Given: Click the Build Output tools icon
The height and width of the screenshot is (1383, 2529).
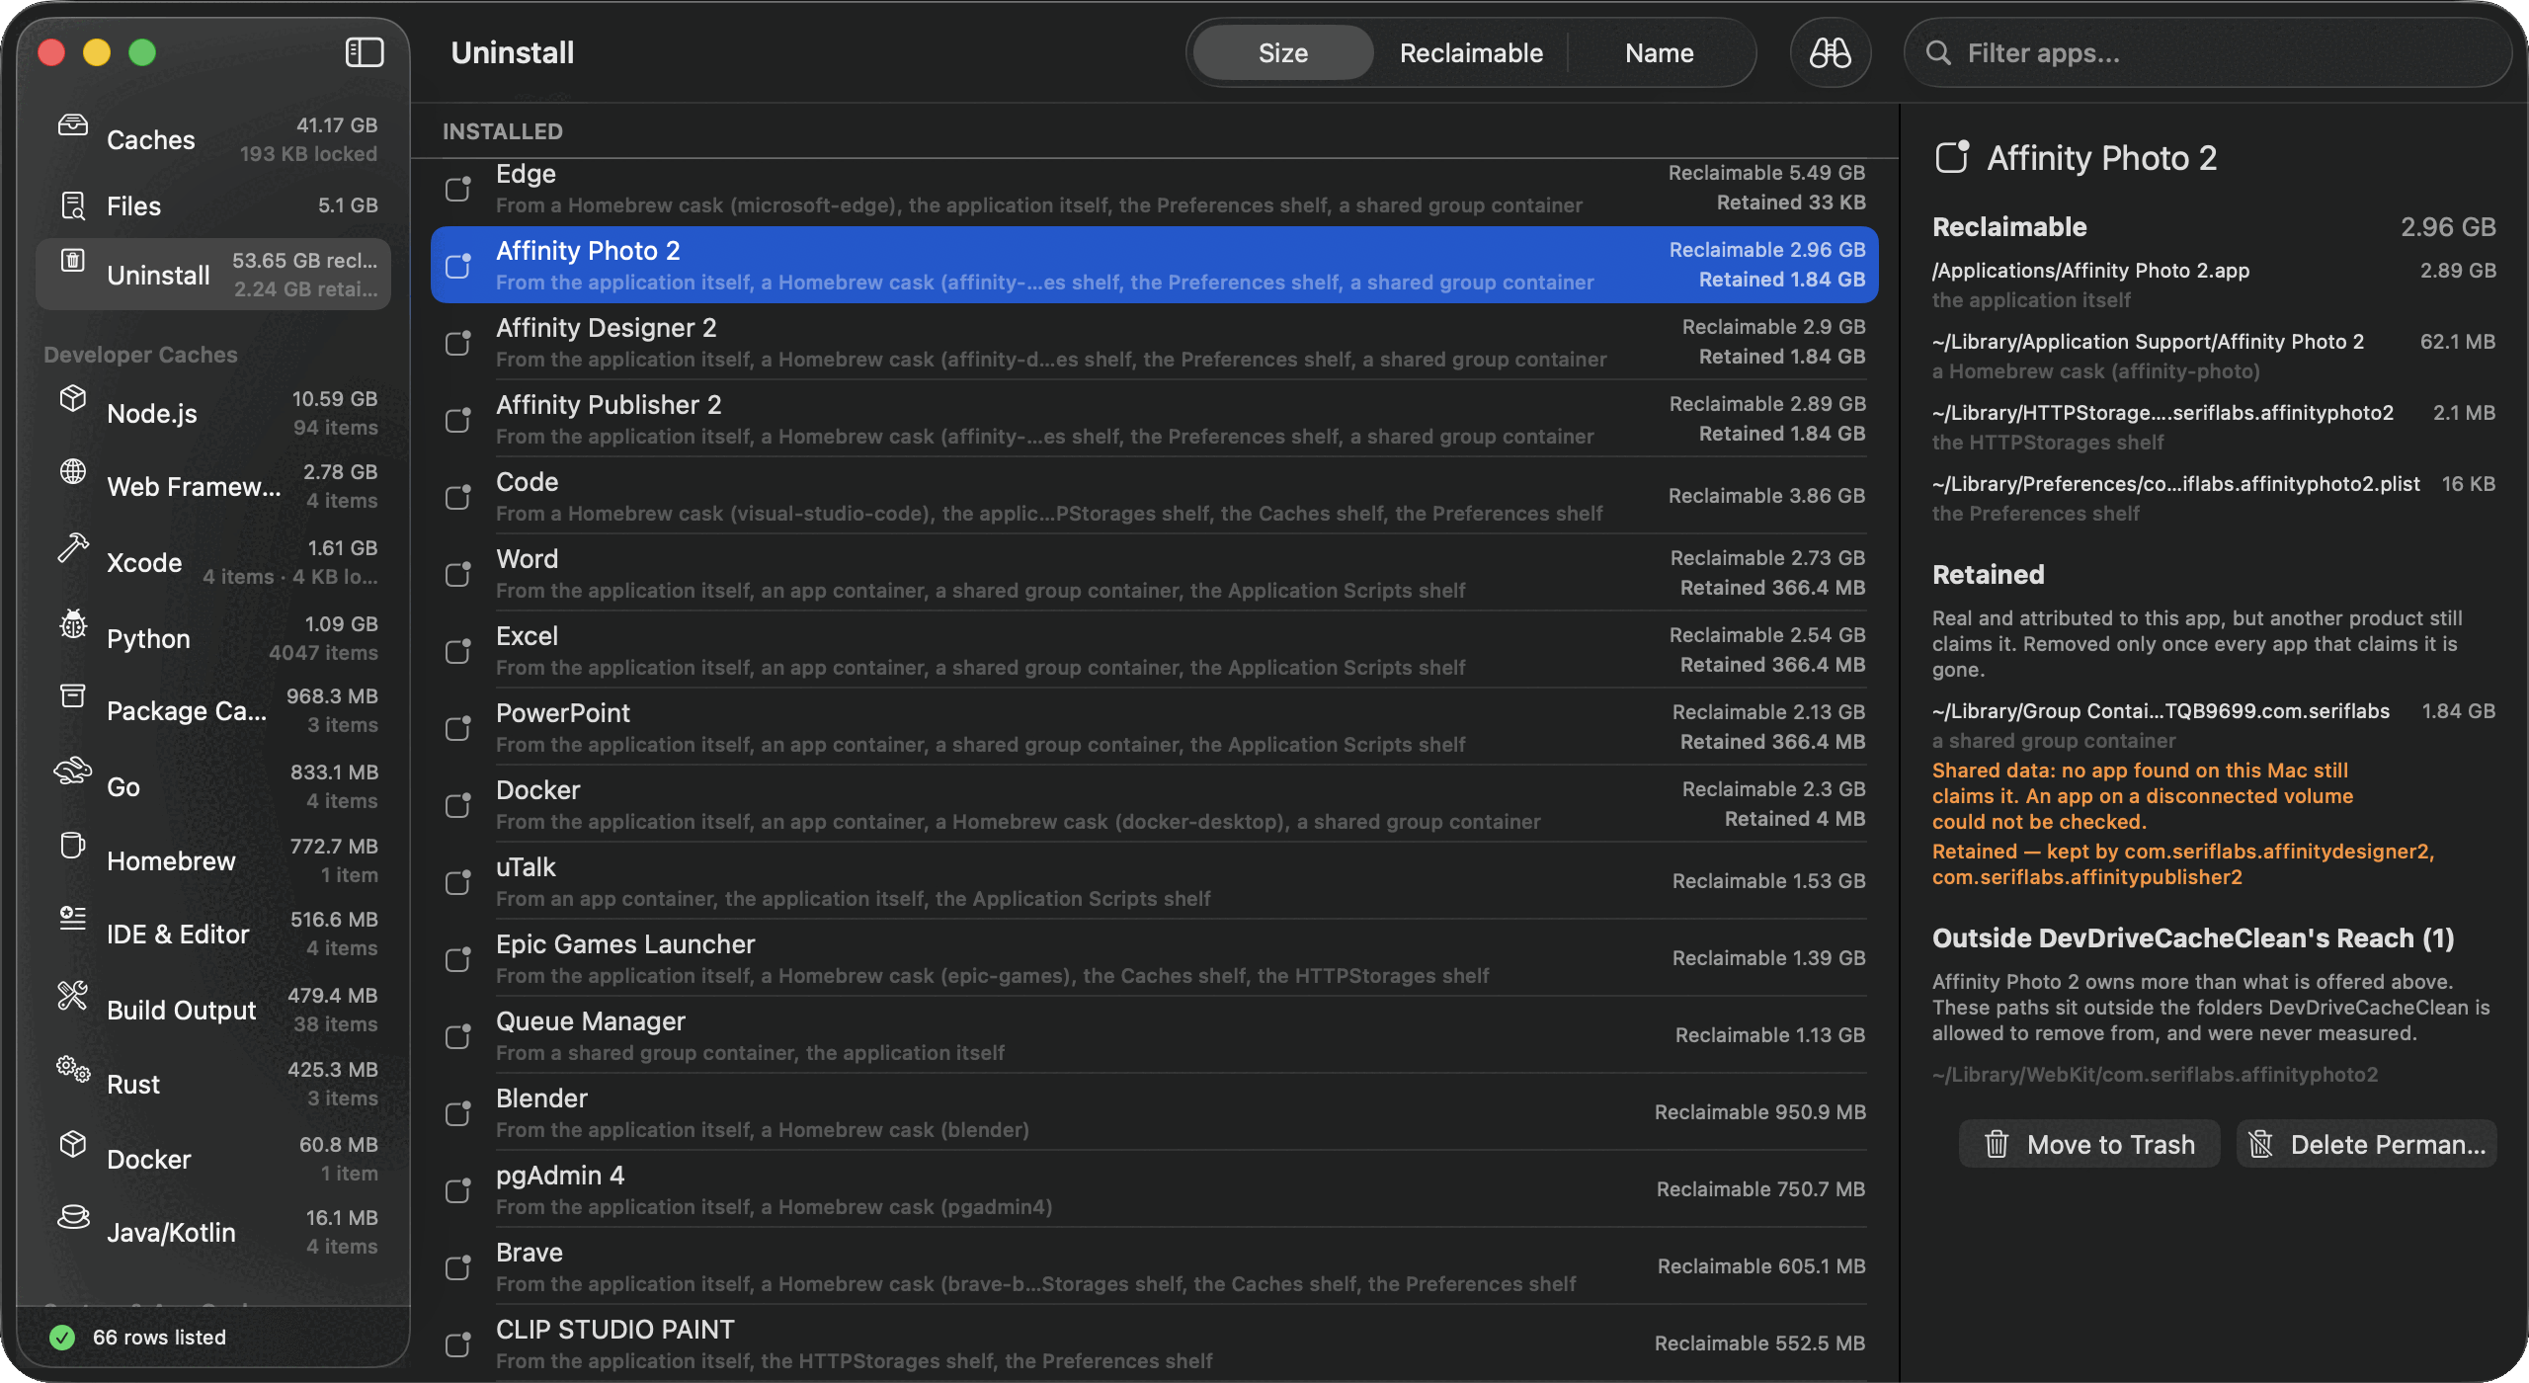Looking at the screenshot, I should (73, 995).
